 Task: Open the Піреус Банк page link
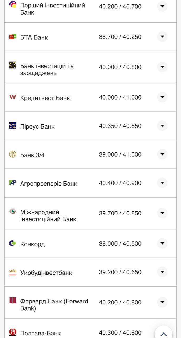38,126
